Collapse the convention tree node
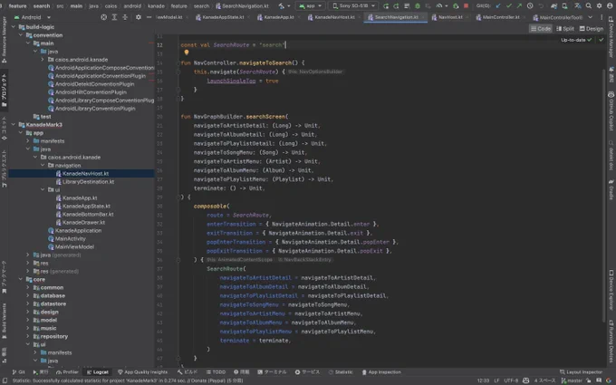Image resolution: width=616 pixels, height=385 pixels. point(21,35)
